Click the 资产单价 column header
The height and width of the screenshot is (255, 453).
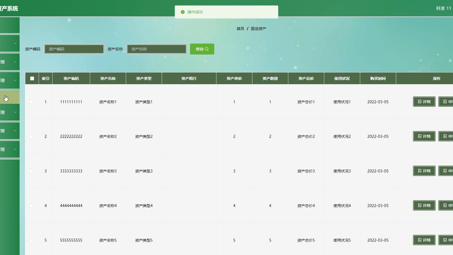pos(234,78)
